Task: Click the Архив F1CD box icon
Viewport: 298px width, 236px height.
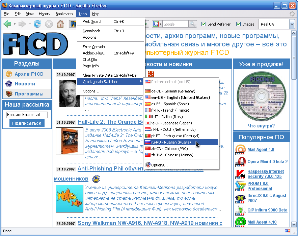Action: pos(9,74)
